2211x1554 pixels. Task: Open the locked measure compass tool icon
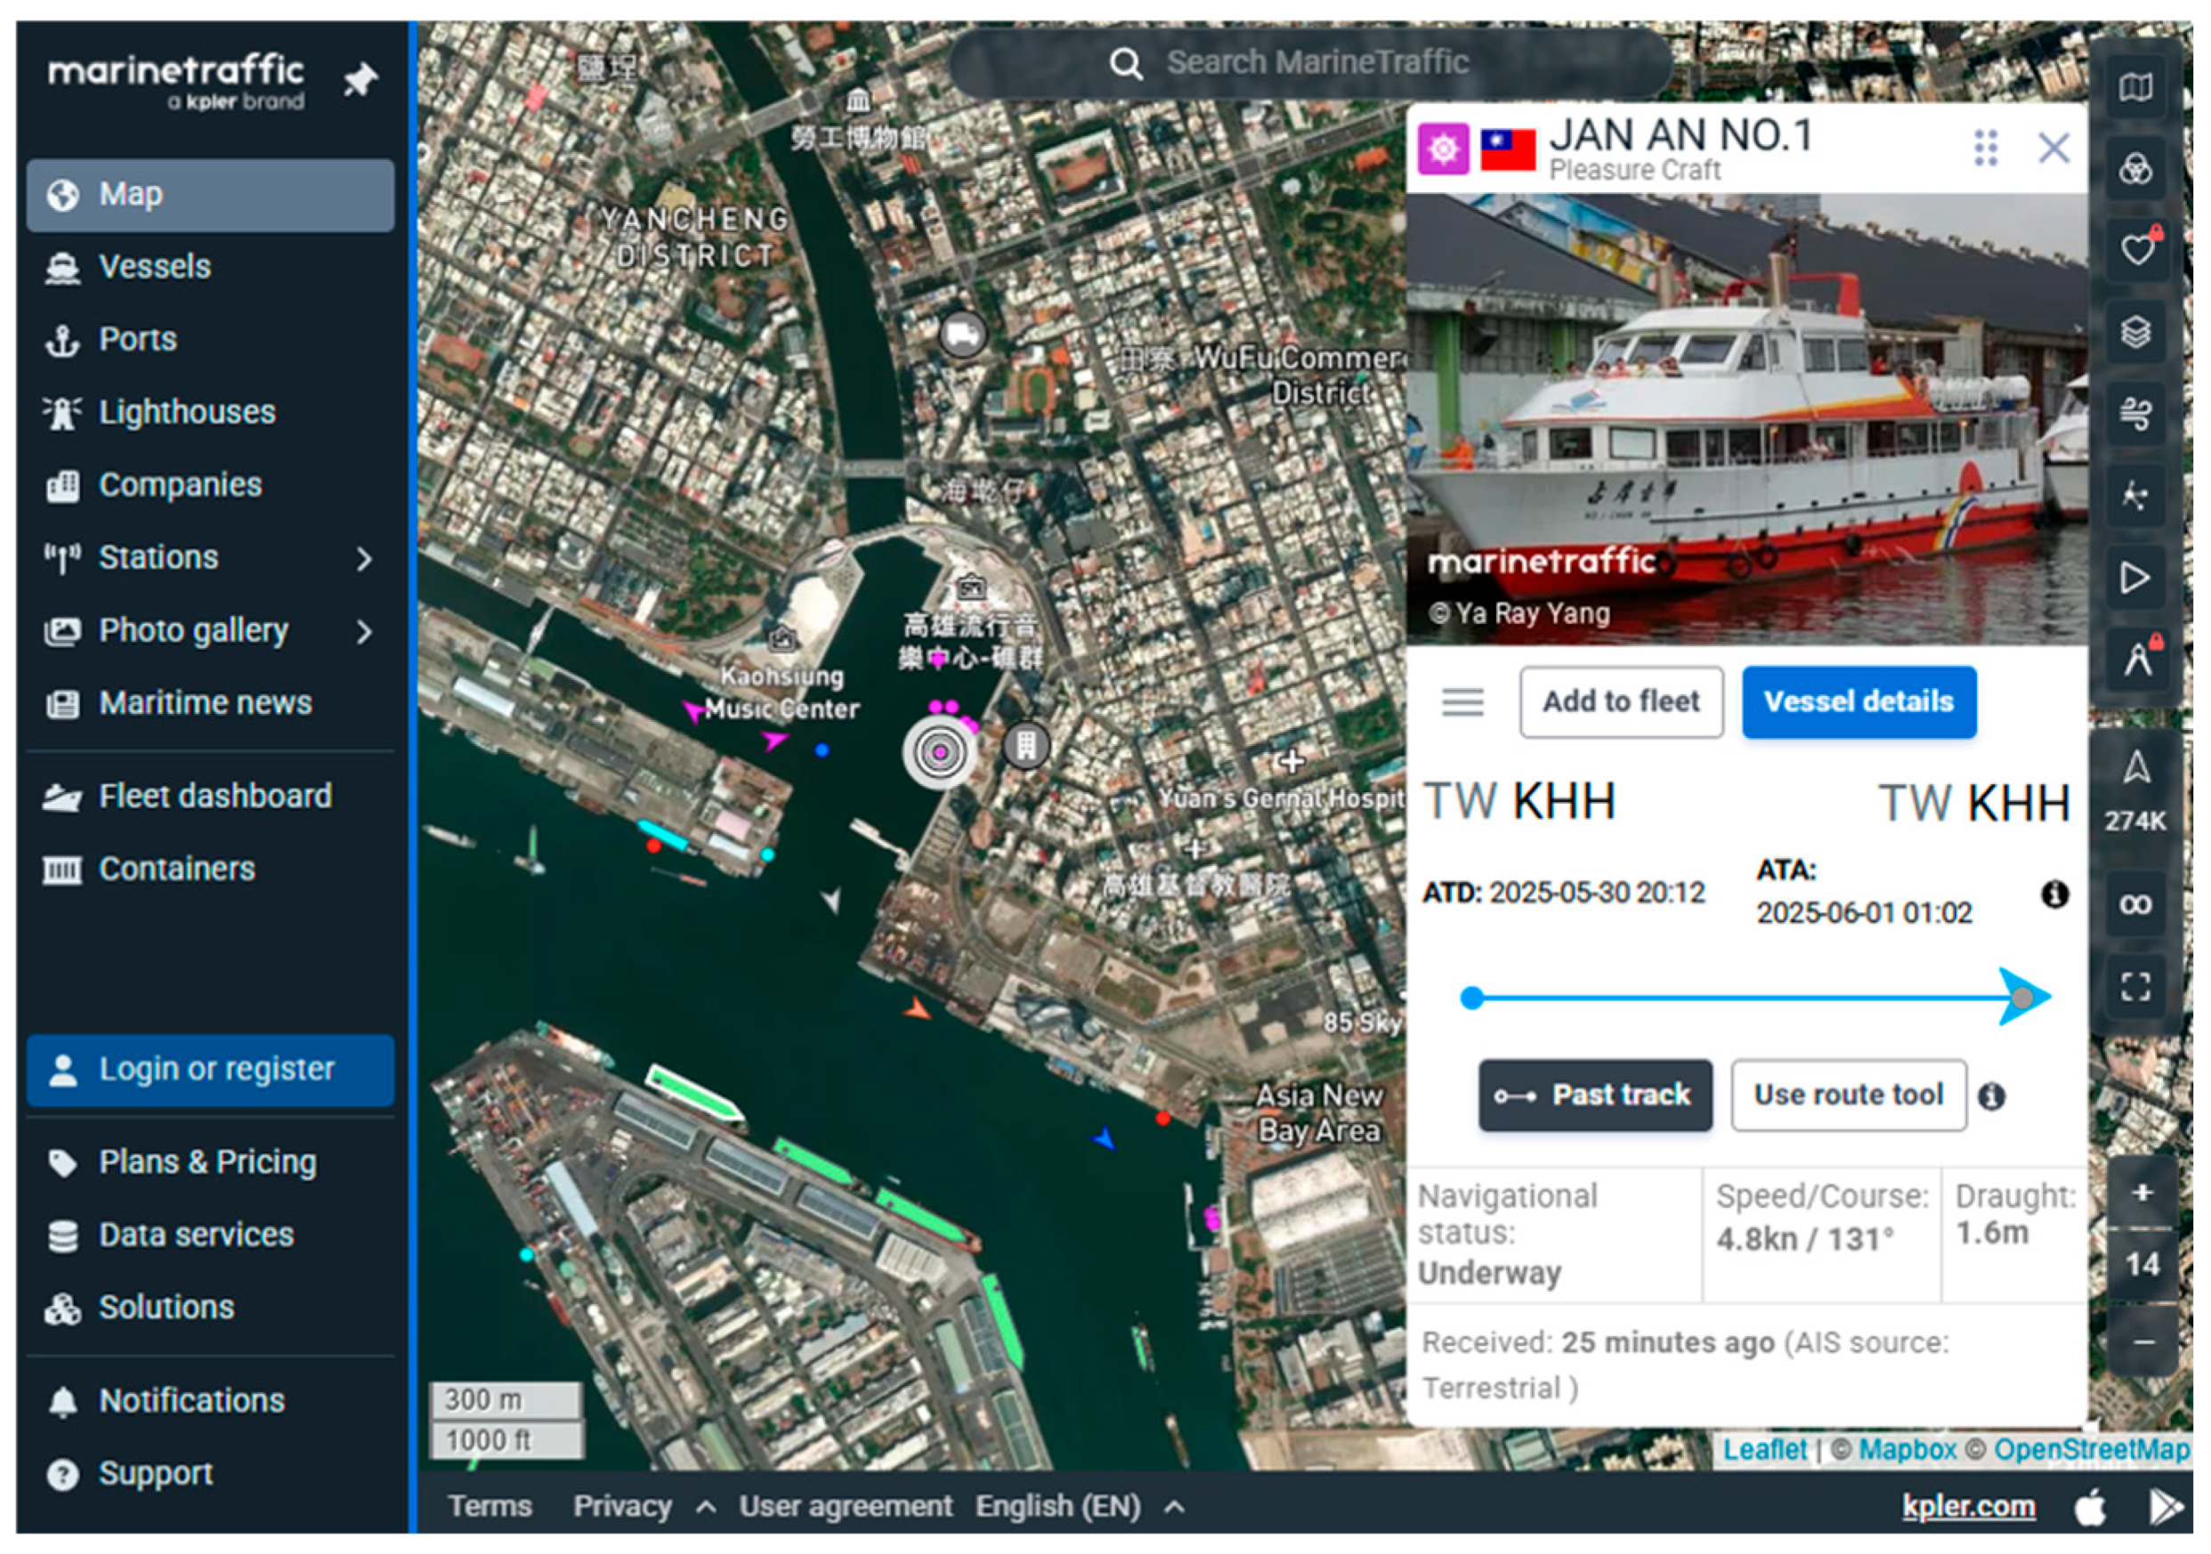(2136, 660)
